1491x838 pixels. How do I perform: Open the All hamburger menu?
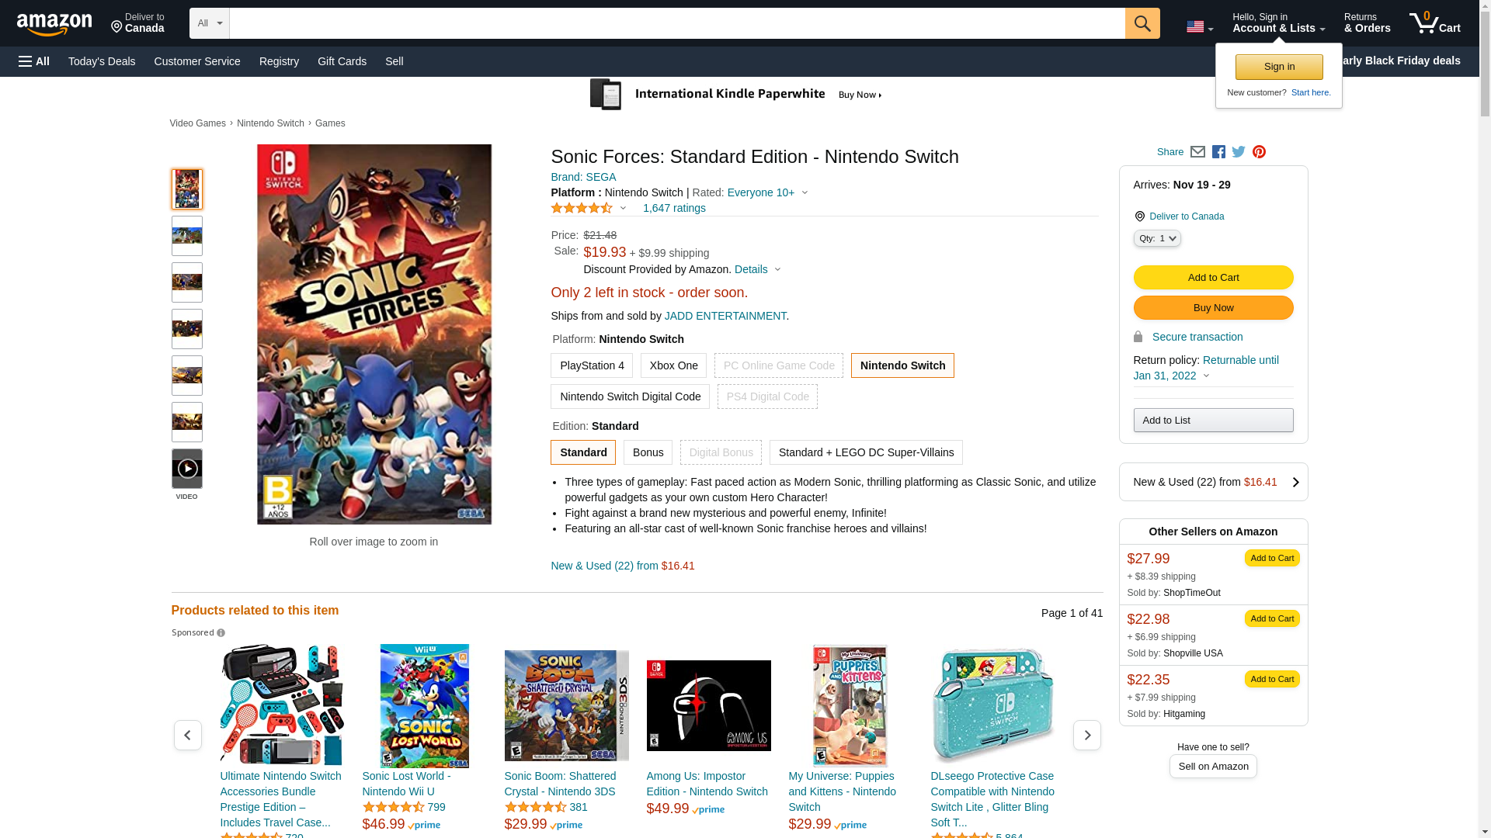(34, 61)
